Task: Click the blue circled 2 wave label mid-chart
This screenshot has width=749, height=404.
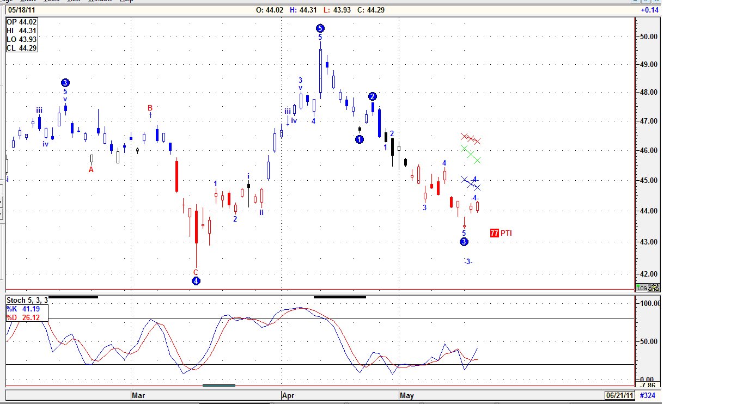Action: (x=372, y=96)
